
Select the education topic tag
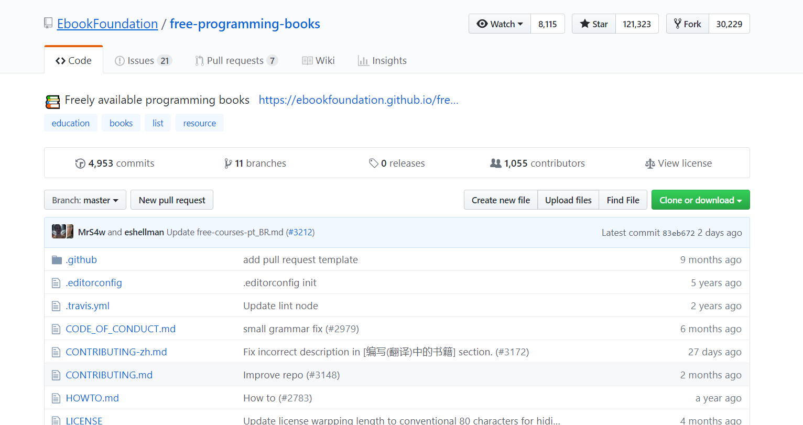tap(70, 123)
